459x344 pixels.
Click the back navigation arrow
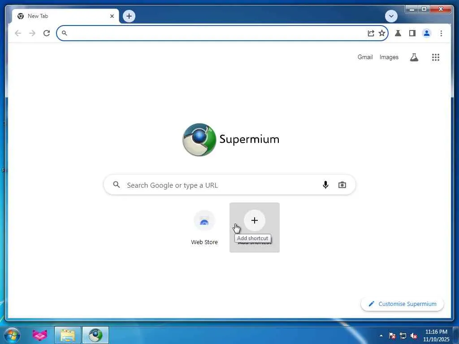click(x=18, y=33)
